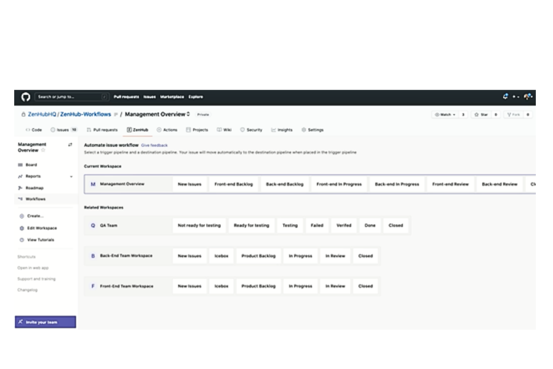Click Create... in the sidebar
Screen dimensions: 553x369
pos(31,216)
